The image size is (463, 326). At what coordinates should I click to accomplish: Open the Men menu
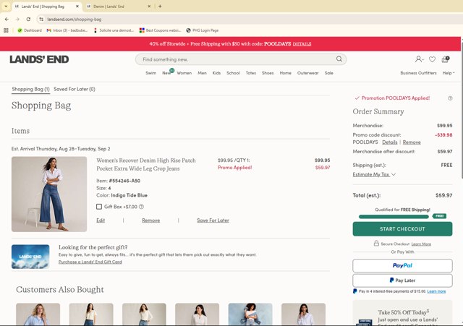(x=202, y=73)
